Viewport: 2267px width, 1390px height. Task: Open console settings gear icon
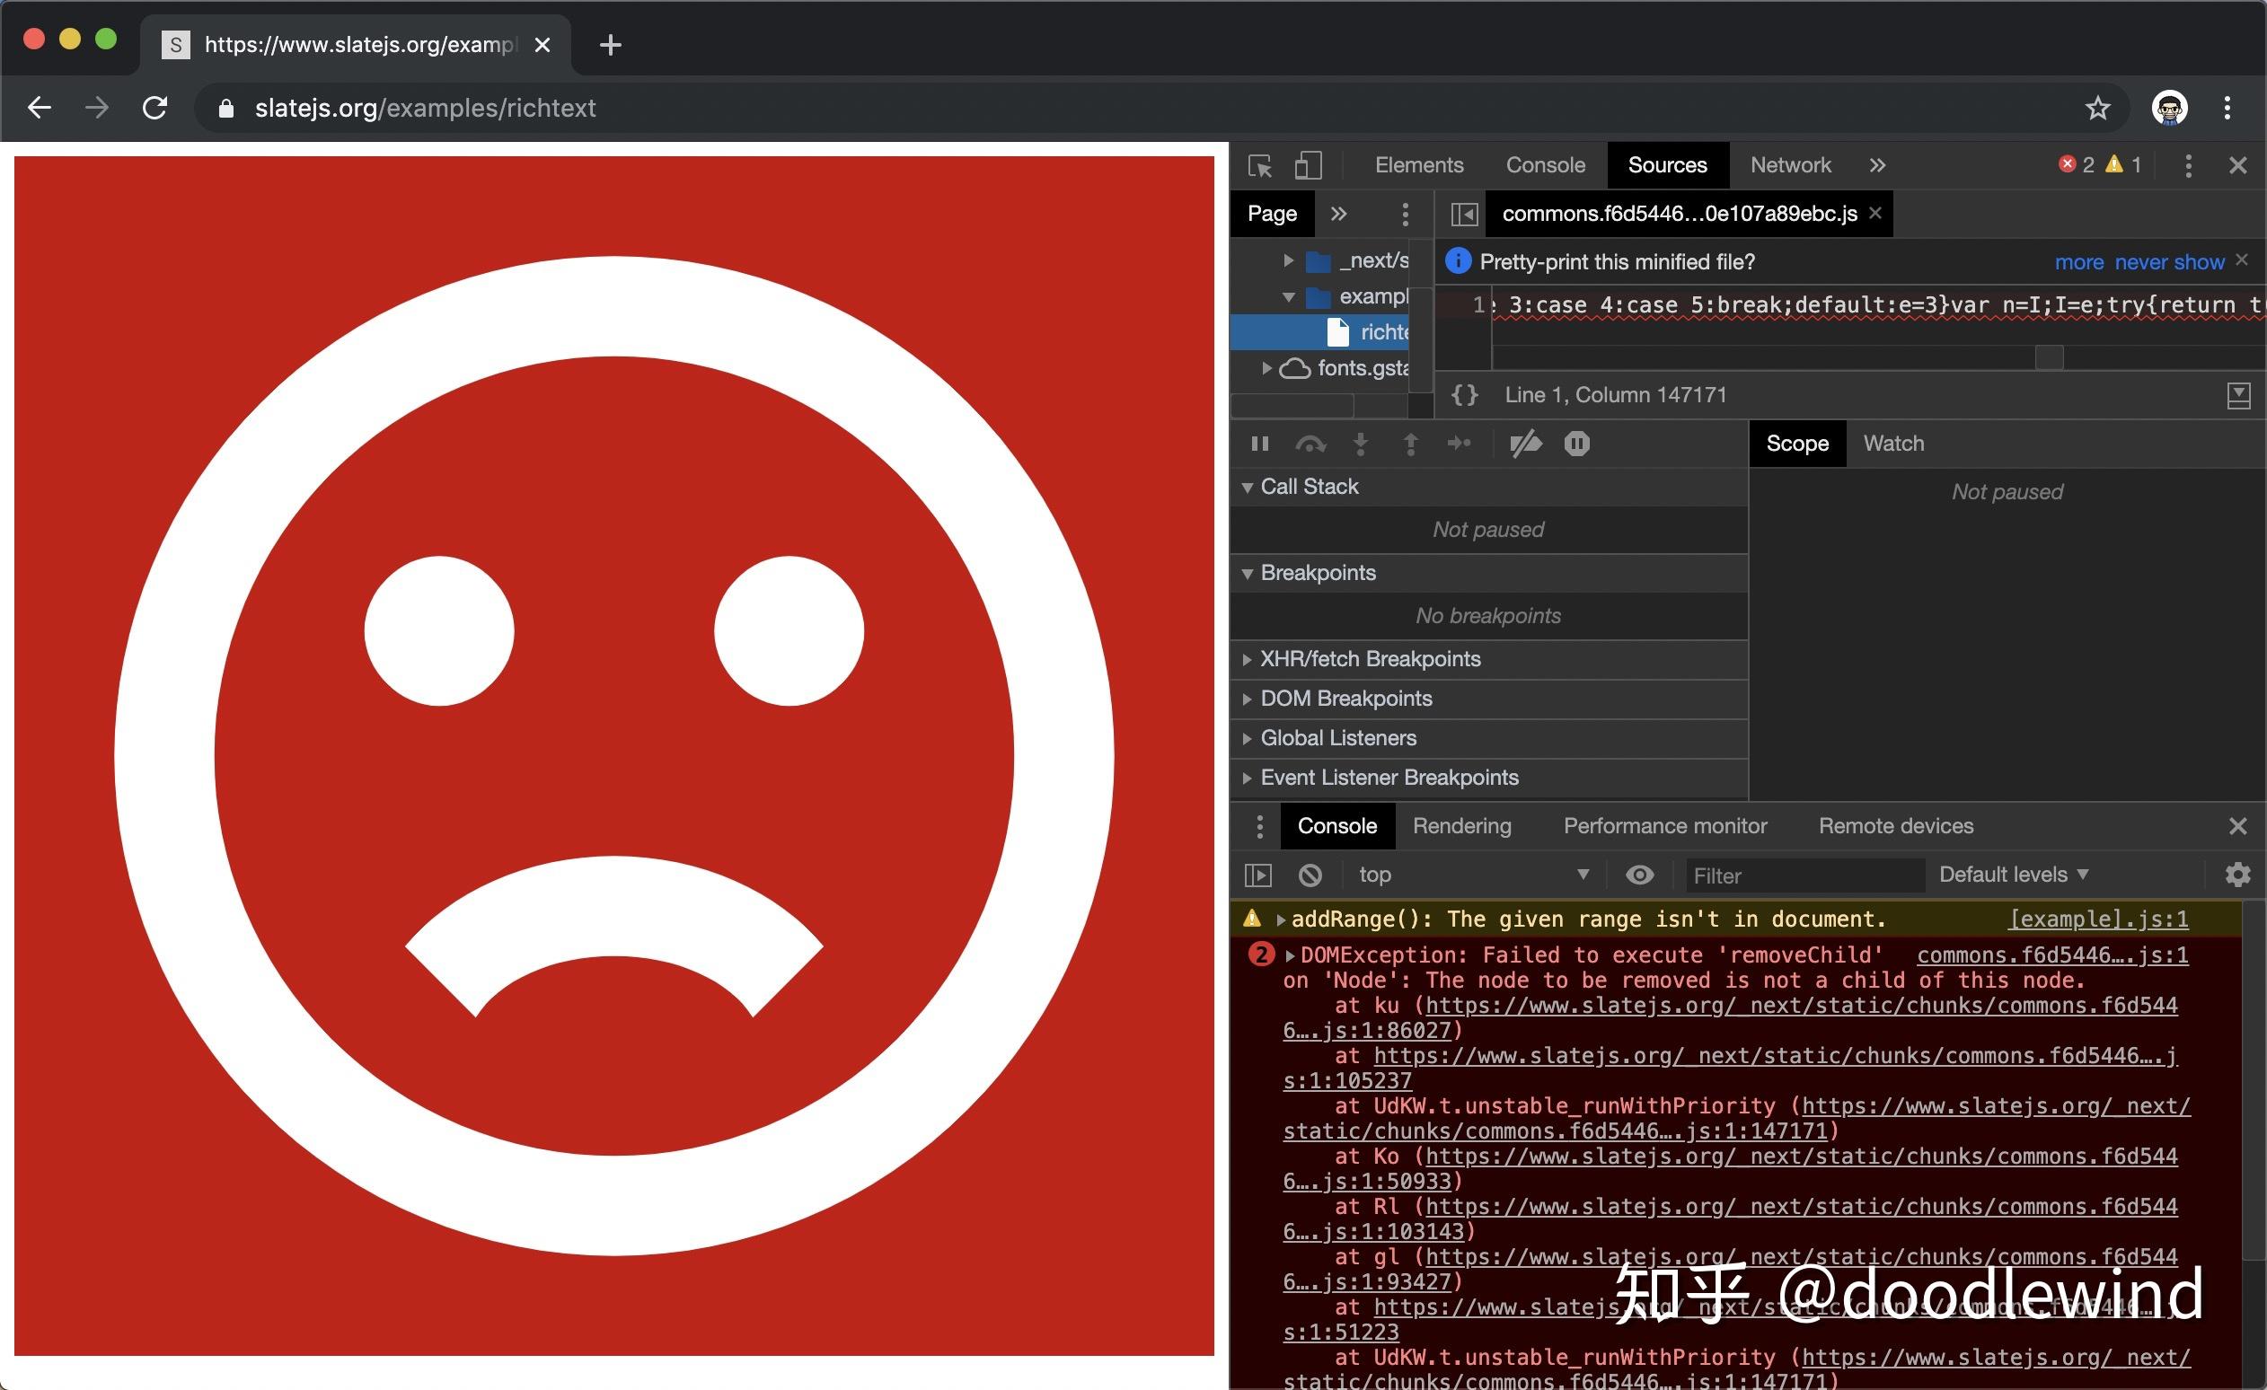coord(2237,875)
